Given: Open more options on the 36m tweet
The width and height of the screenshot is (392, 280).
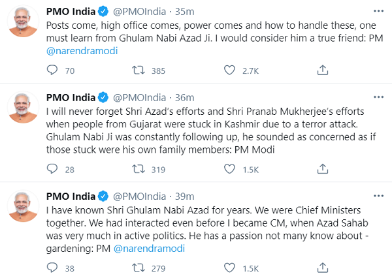Looking at the screenshot, I should (378, 99).
